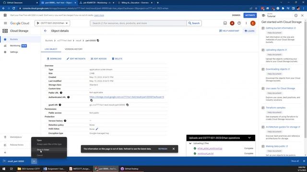This screenshot has width=307, height=172.
Task: Open Task View on the taskbar
Action: (x=12, y=169)
